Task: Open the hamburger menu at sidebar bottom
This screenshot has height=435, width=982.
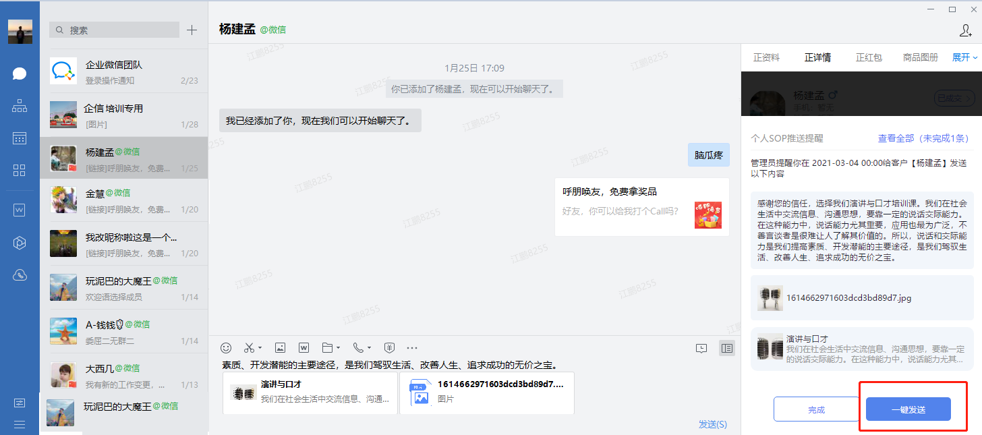Action: (20, 424)
